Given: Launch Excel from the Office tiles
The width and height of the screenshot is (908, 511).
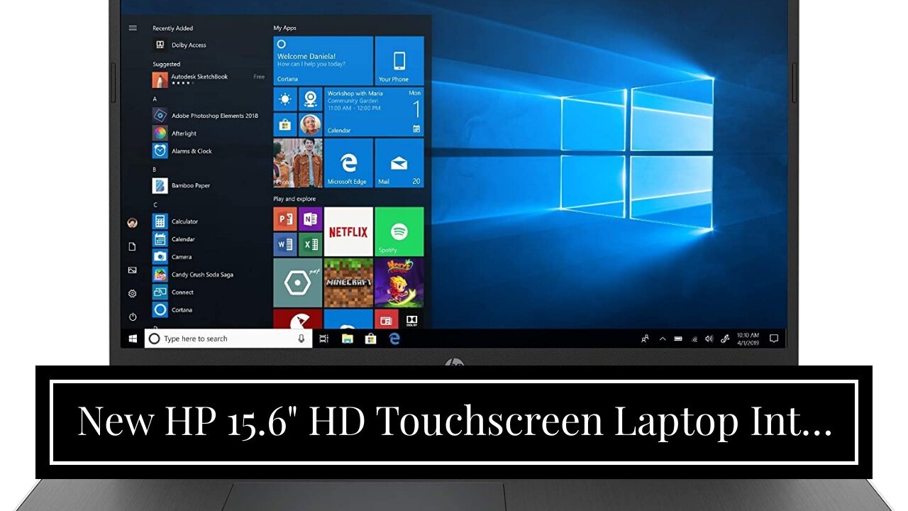Looking at the screenshot, I should 310,244.
